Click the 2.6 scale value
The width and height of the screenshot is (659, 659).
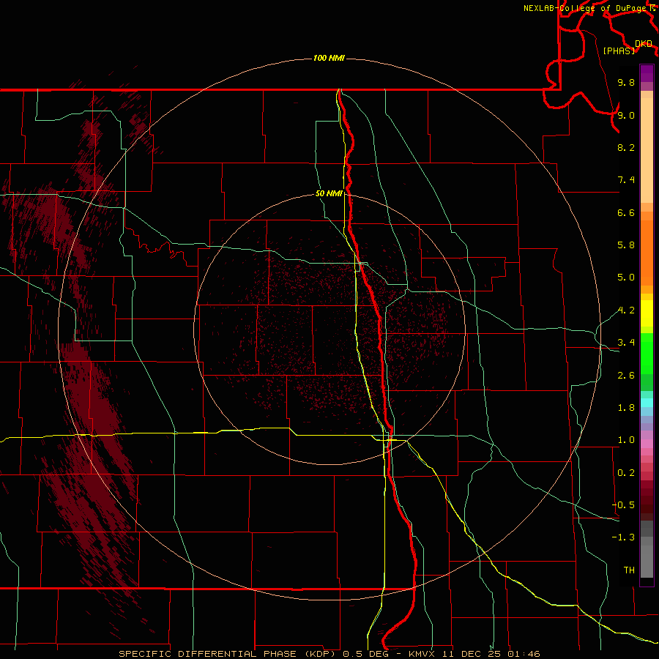626,376
